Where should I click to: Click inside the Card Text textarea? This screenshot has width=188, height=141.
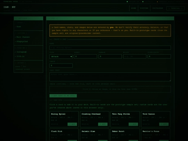click(110, 77)
